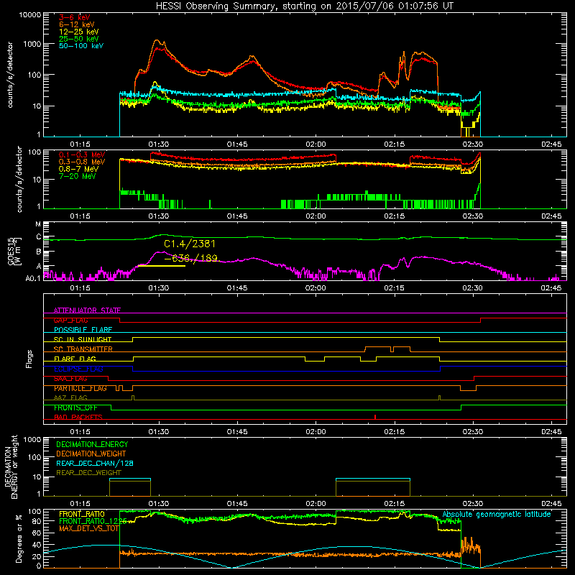The height and width of the screenshot is (575, 575).
Task: Click the '0.8-7 MeV' legend entry
Action: pos(78,169)
